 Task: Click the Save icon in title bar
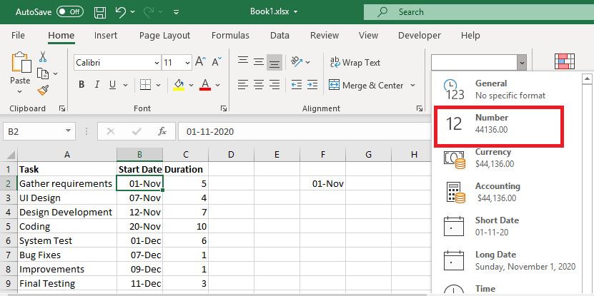click(100, 12)
